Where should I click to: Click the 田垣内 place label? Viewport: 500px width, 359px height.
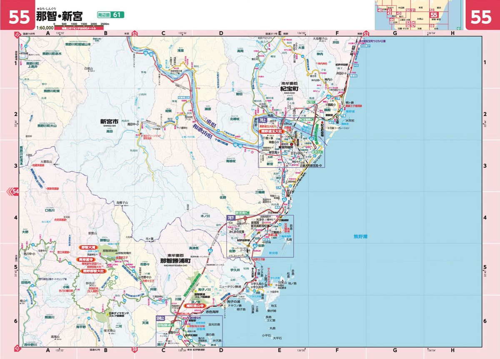[x=26, y=282]
